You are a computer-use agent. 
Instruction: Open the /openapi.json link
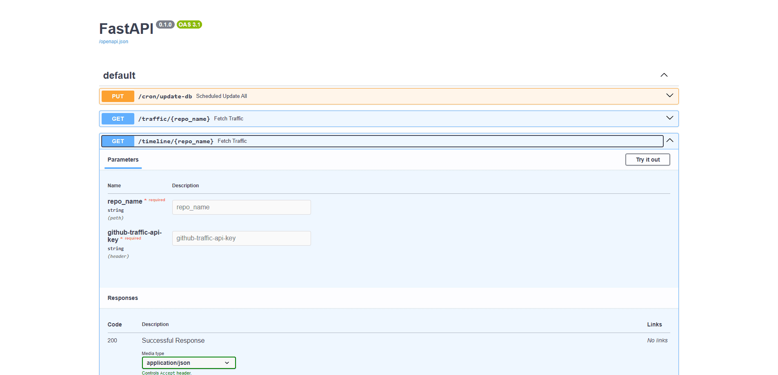click(x=113, y=41)
